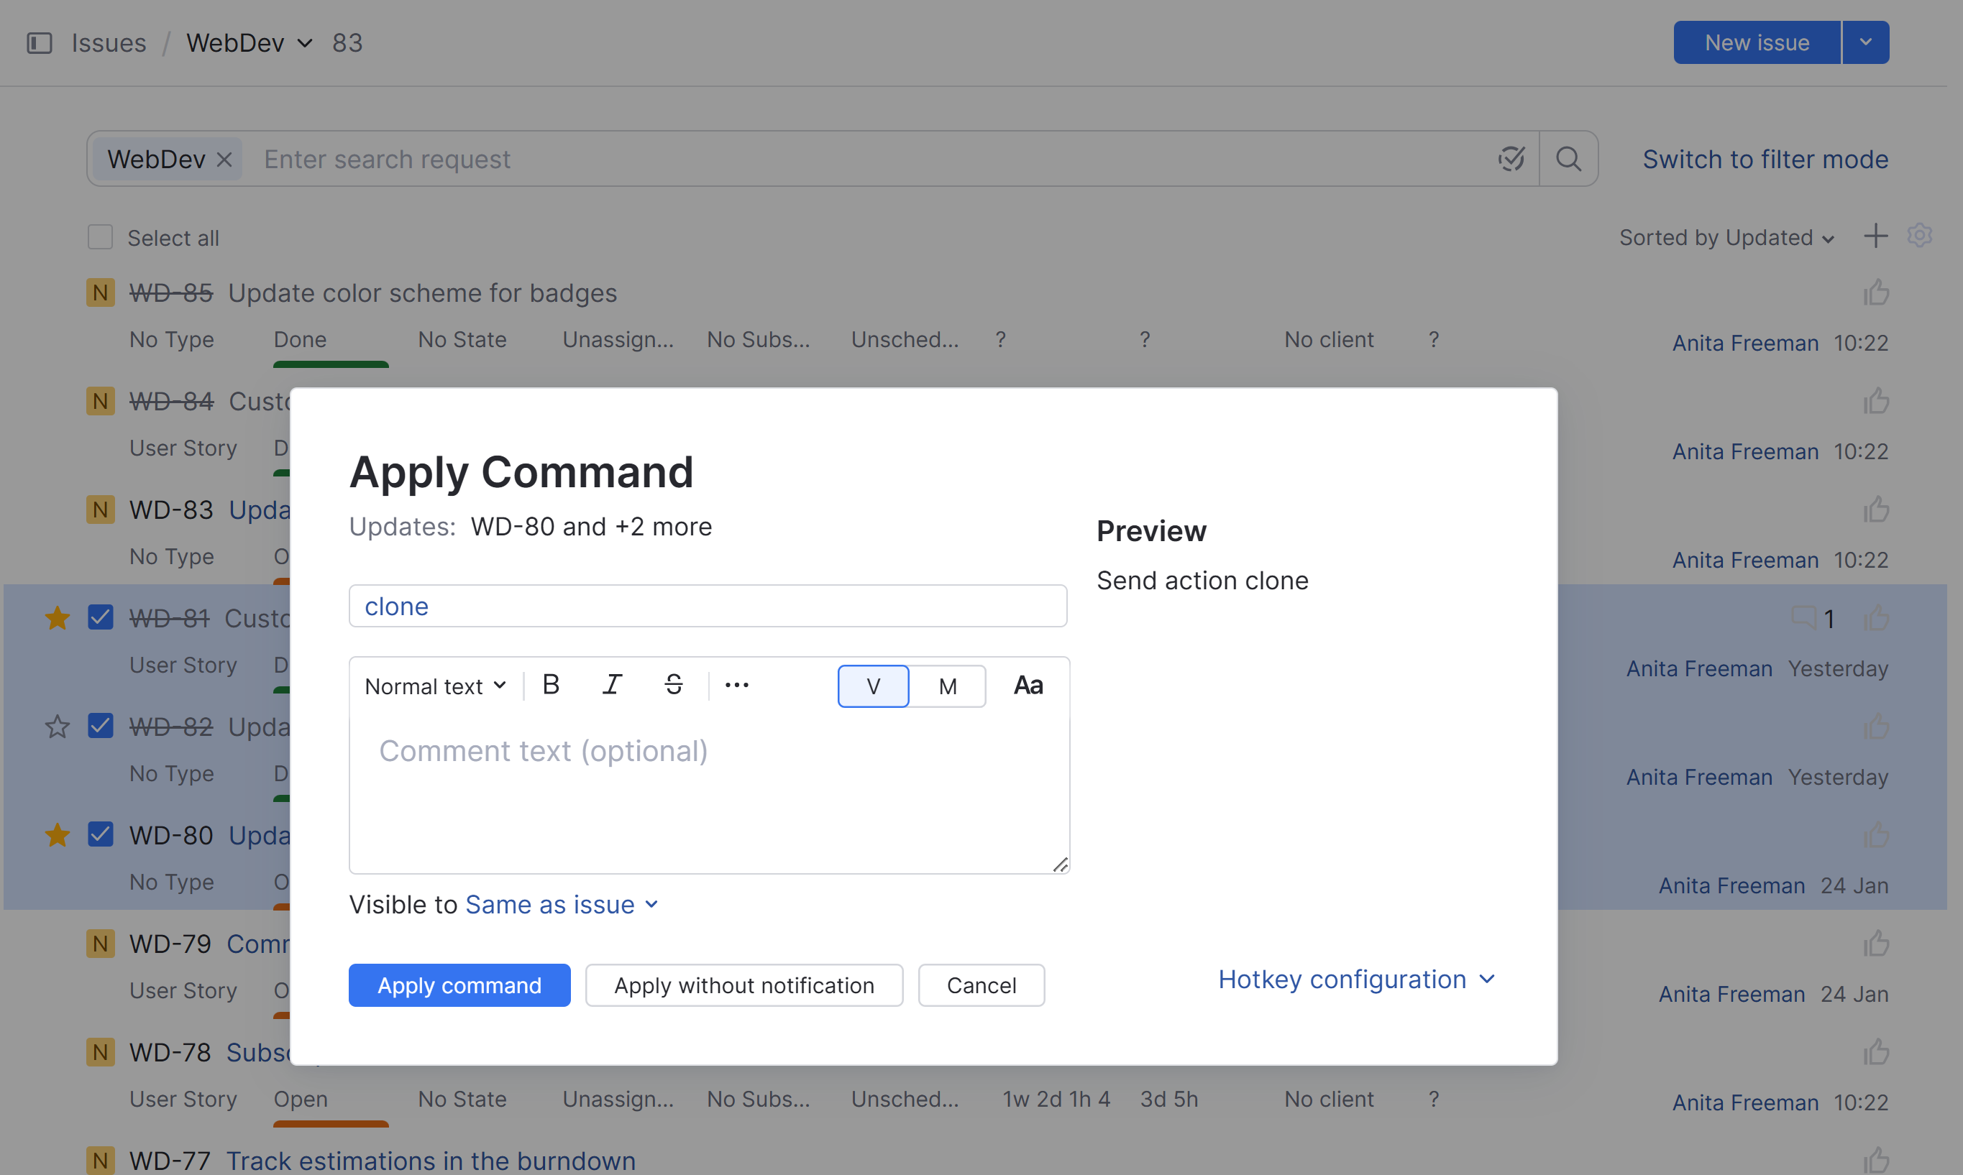This screenshot has height=1175, width=1963.
Task: Open the Normal text style dropdown
Action: (x=435, y=686)
